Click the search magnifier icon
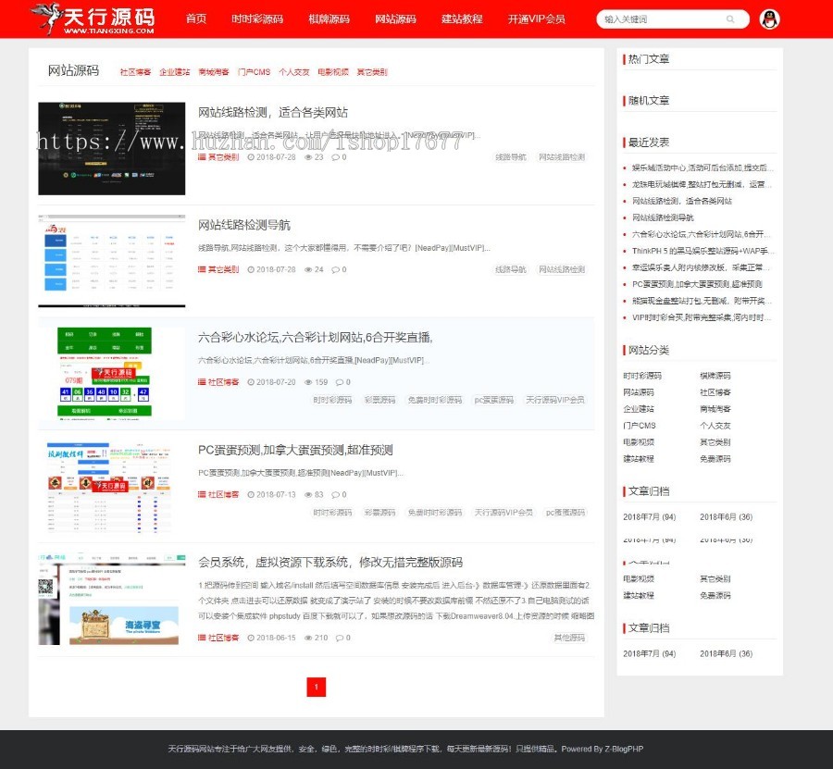 point(730,19)
